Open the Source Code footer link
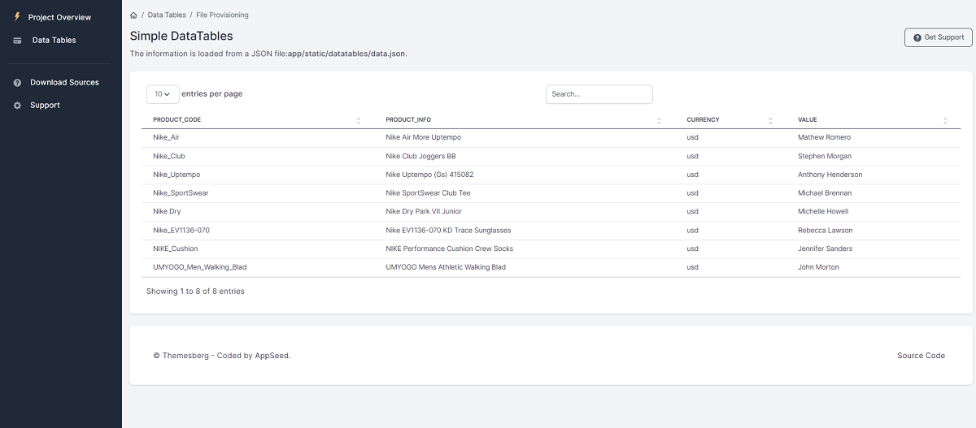The width and height of the screenshot is (976, 428). pos(921,356)
